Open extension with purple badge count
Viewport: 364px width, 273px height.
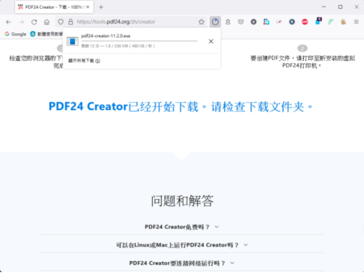pos(318,21)
